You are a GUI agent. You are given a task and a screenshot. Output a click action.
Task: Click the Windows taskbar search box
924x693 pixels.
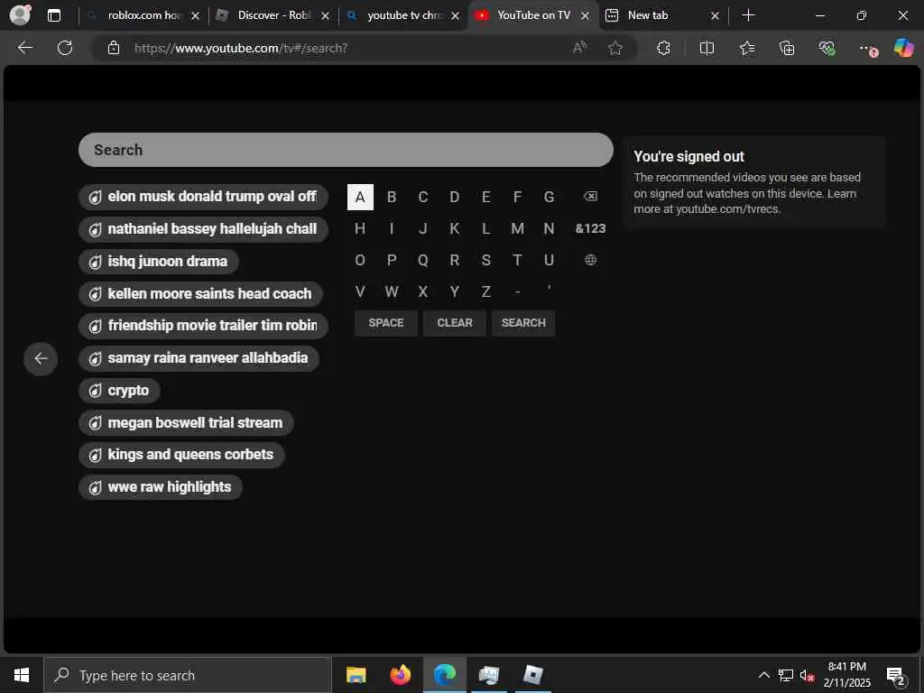pyautogui.click(x=188, y=675)
